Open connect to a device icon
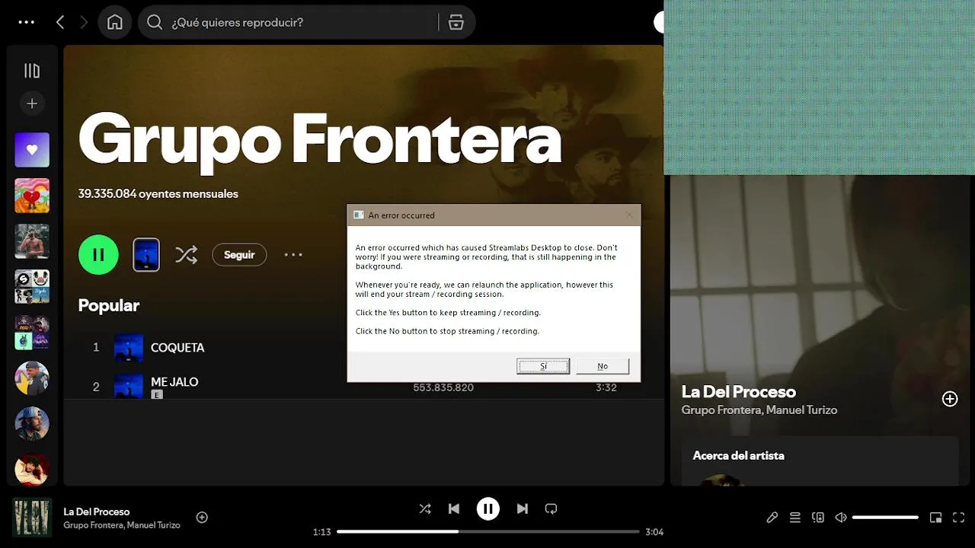Image resolution: width=975 pixels, height=548 pixels. (x=818, y=518)
